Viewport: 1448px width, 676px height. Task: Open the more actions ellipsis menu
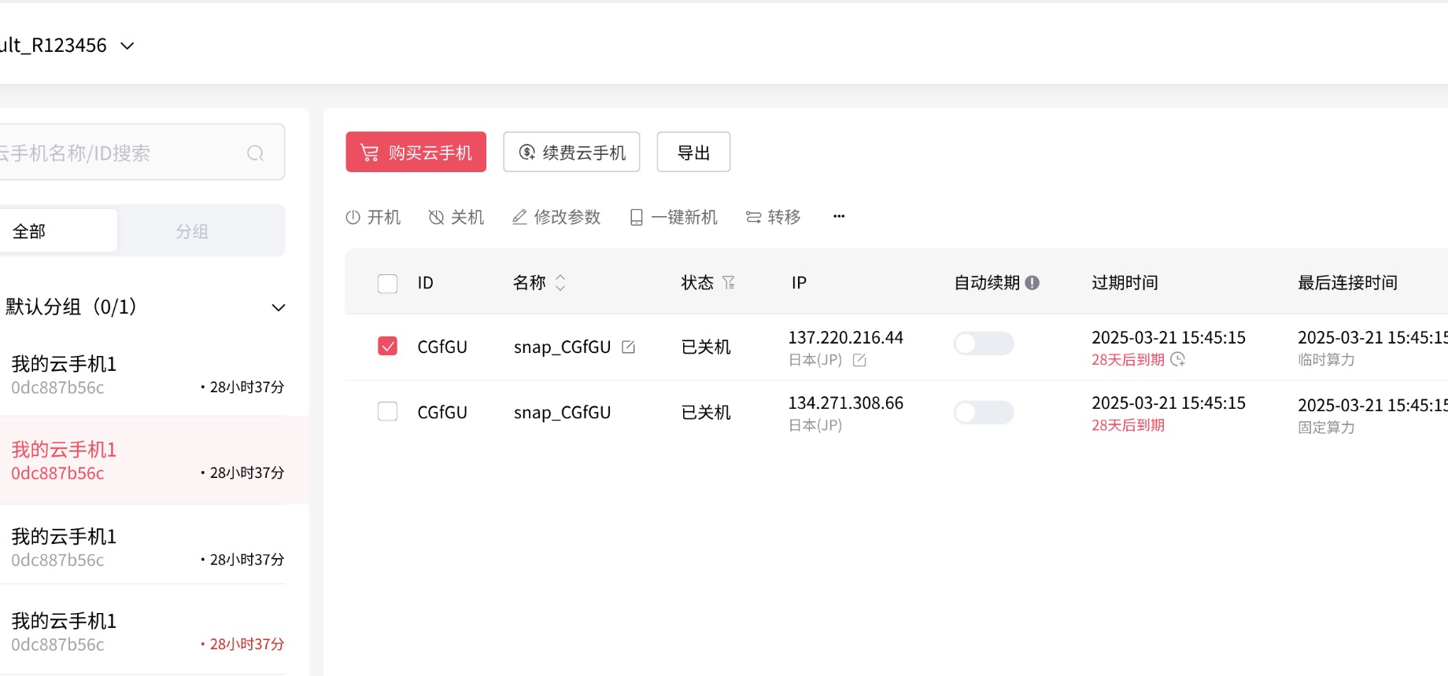tap(839, 216)
